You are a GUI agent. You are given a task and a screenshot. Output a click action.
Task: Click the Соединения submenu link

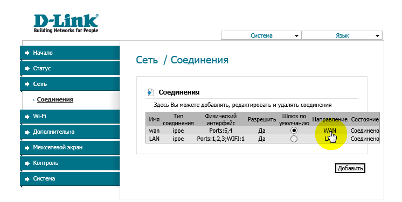(55, 99)
